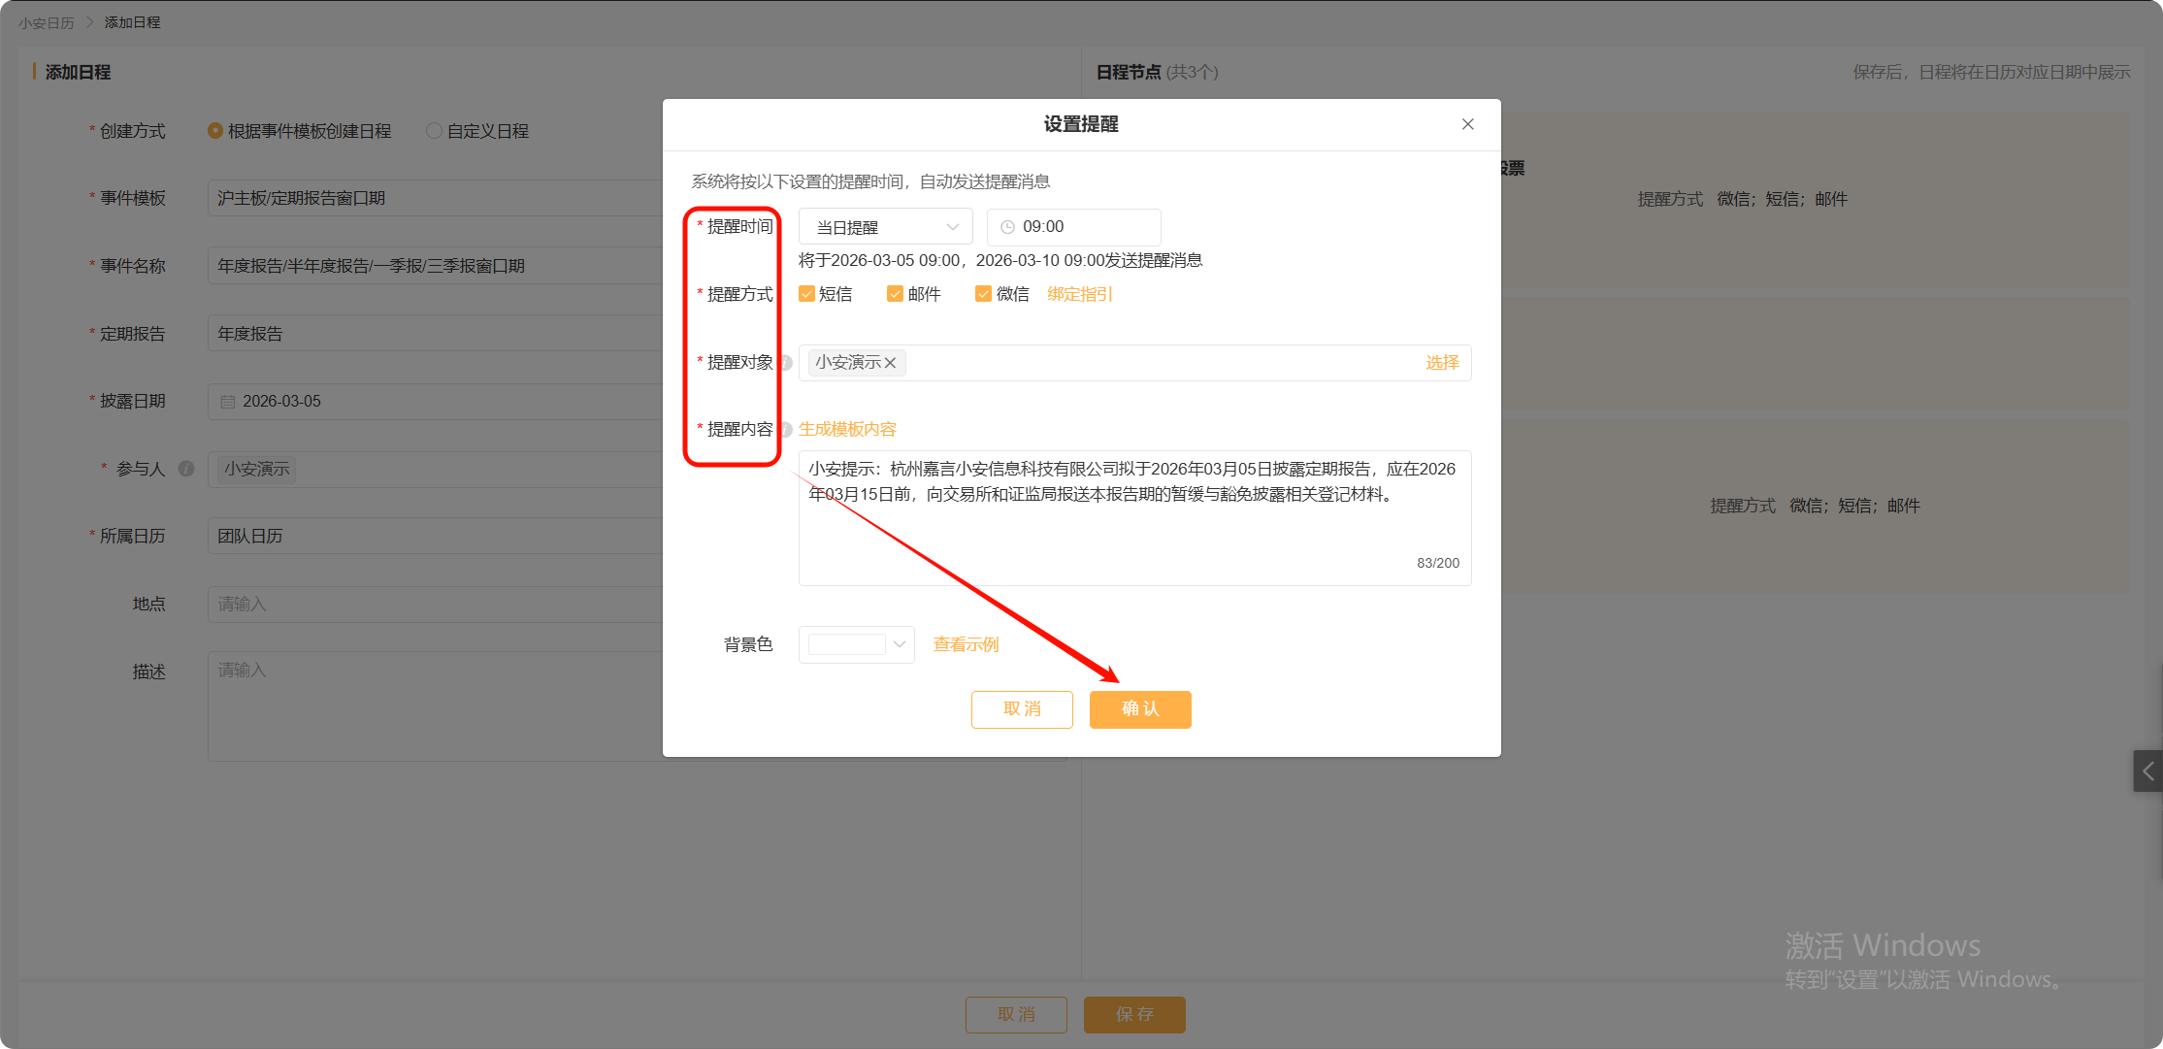Expand the 背景色 color dropdown arrow

click(900, 644)
